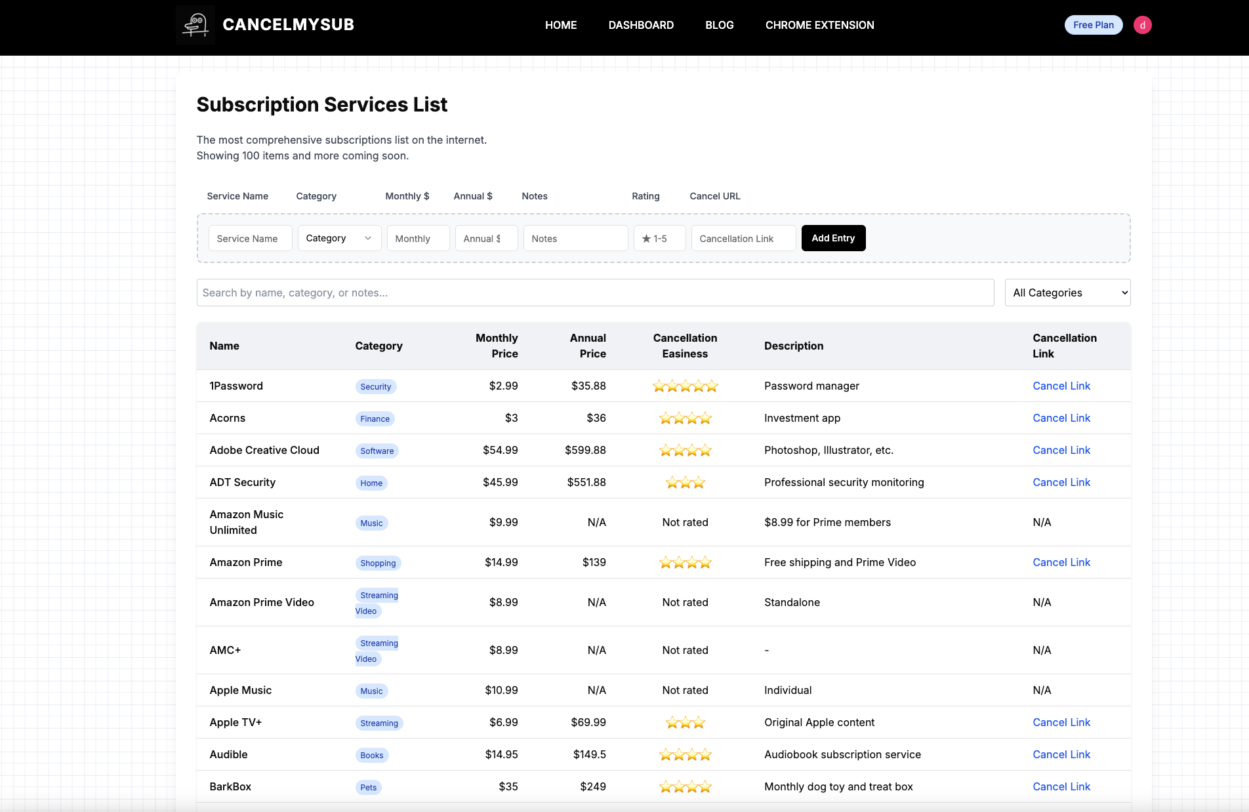Viewport: 1249px width, 812px height.
Task: Open Cancel Link for Acorns
Action: 1061,418
